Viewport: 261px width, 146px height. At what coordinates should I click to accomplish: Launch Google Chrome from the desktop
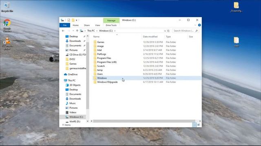[7, 26]
